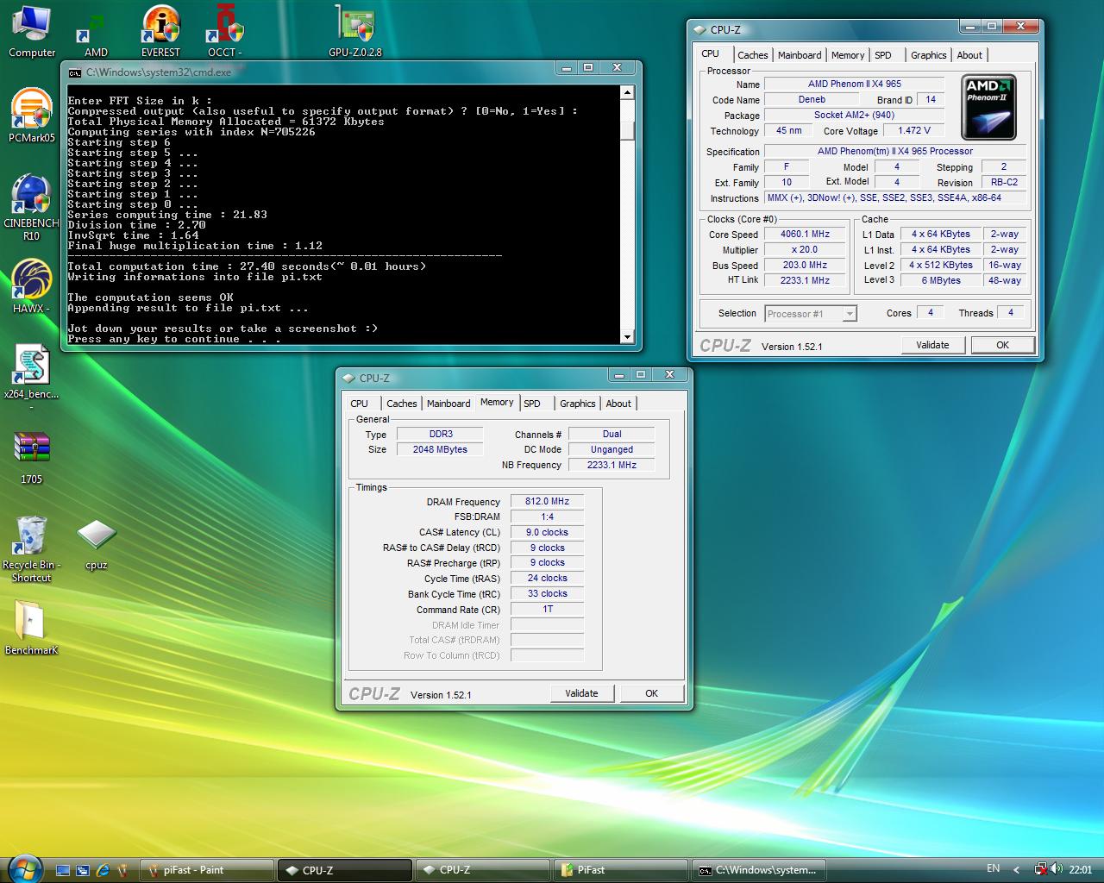Open About tab in CPU window
This screenshot has width=1104, height=883.
tap(969, 55)
